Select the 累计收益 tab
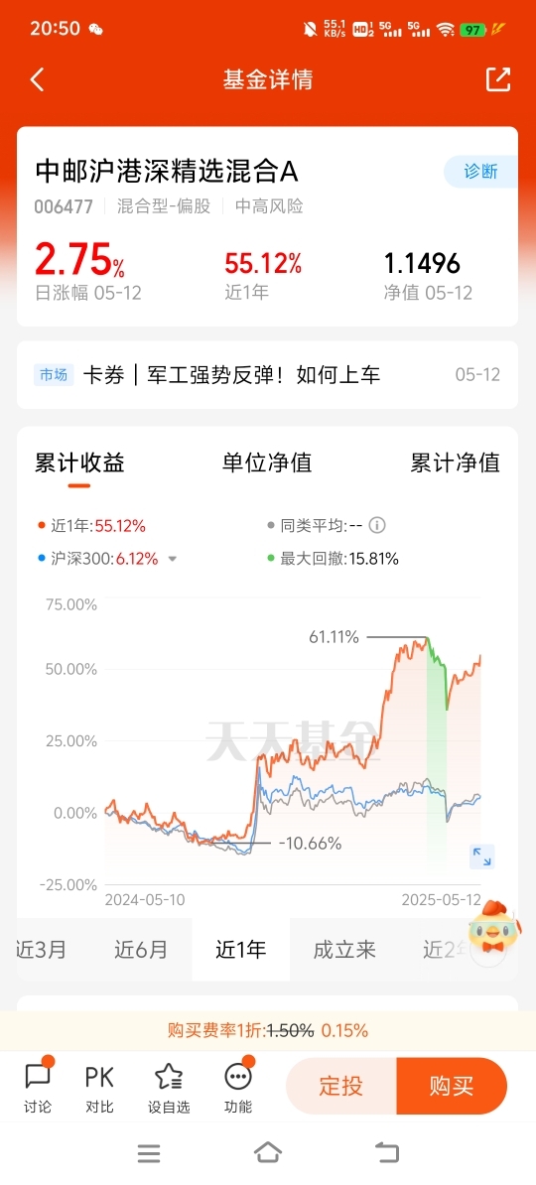536x1185 pixels. (79, 462)
